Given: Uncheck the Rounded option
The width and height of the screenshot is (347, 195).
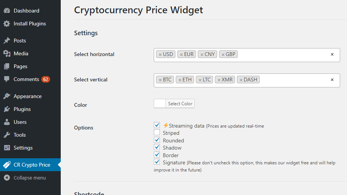Looking at the screenshot, I should point(157,140).
